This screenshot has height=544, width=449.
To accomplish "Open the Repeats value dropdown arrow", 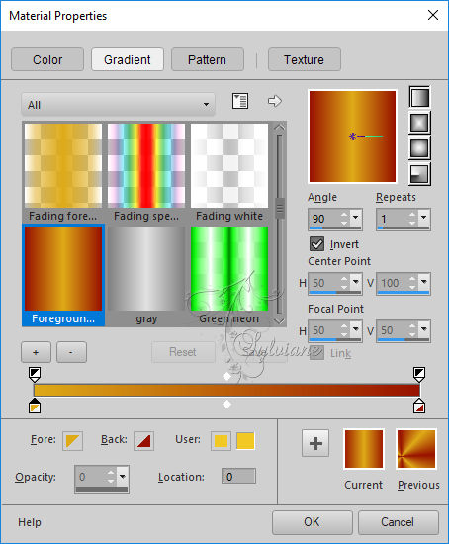I will pyautogui.click(x=423, y=217).
